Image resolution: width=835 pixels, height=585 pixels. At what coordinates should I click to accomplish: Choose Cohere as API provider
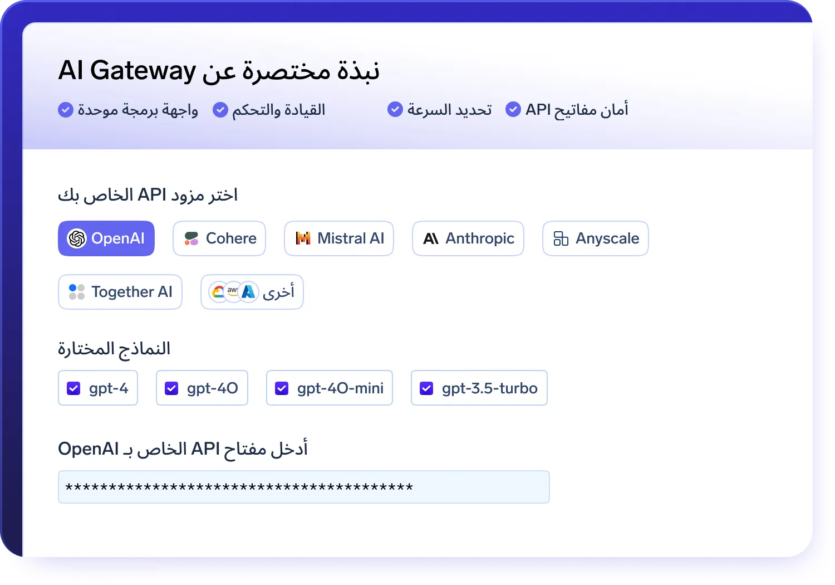click(219, 238)
